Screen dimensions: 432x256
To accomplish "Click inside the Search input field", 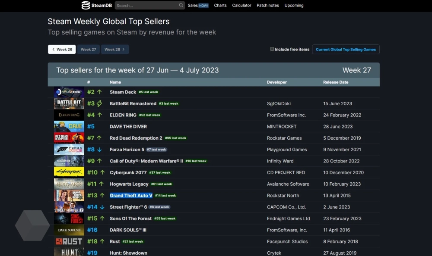I will (146, 6).
